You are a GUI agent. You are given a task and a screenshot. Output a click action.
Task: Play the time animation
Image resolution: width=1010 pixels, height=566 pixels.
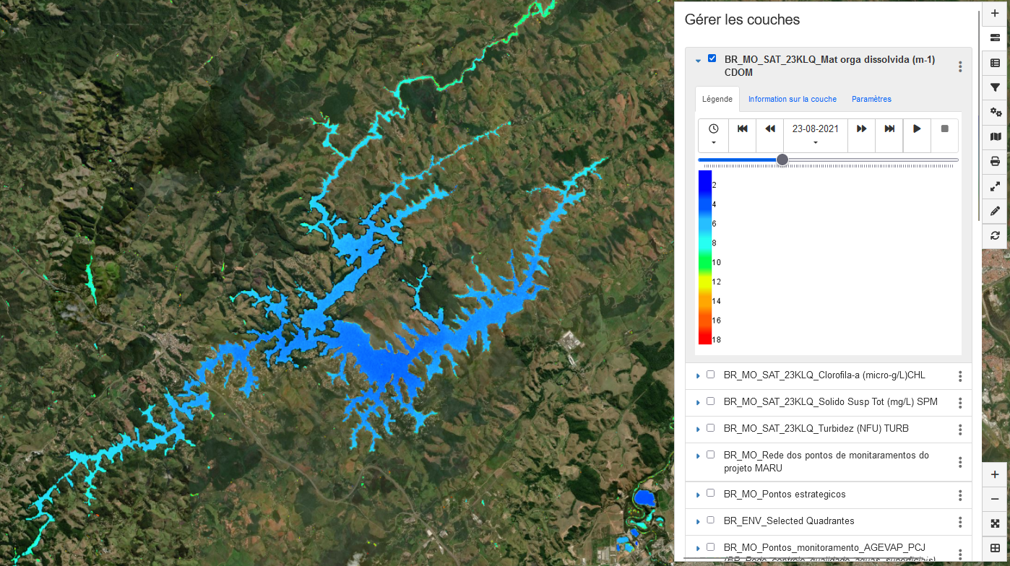click(917, 129)
